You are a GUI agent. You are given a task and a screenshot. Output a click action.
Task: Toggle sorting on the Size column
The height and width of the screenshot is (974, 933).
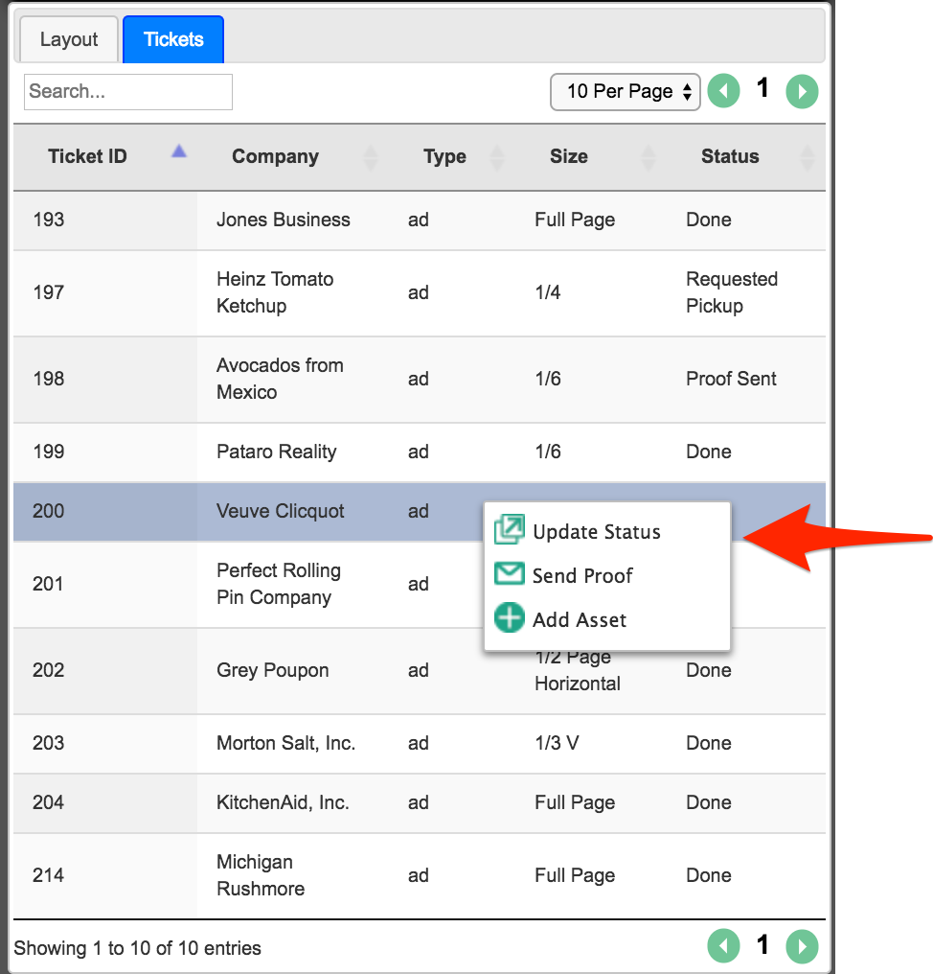click(649, 156)
